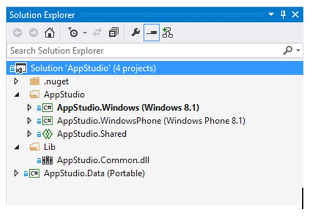This screenshot has height=220, width=313.
Task: Click C# icon of AppStudio.Data
Action: coord(34,174)
